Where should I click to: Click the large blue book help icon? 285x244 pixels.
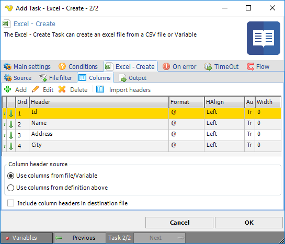(264, 38)
